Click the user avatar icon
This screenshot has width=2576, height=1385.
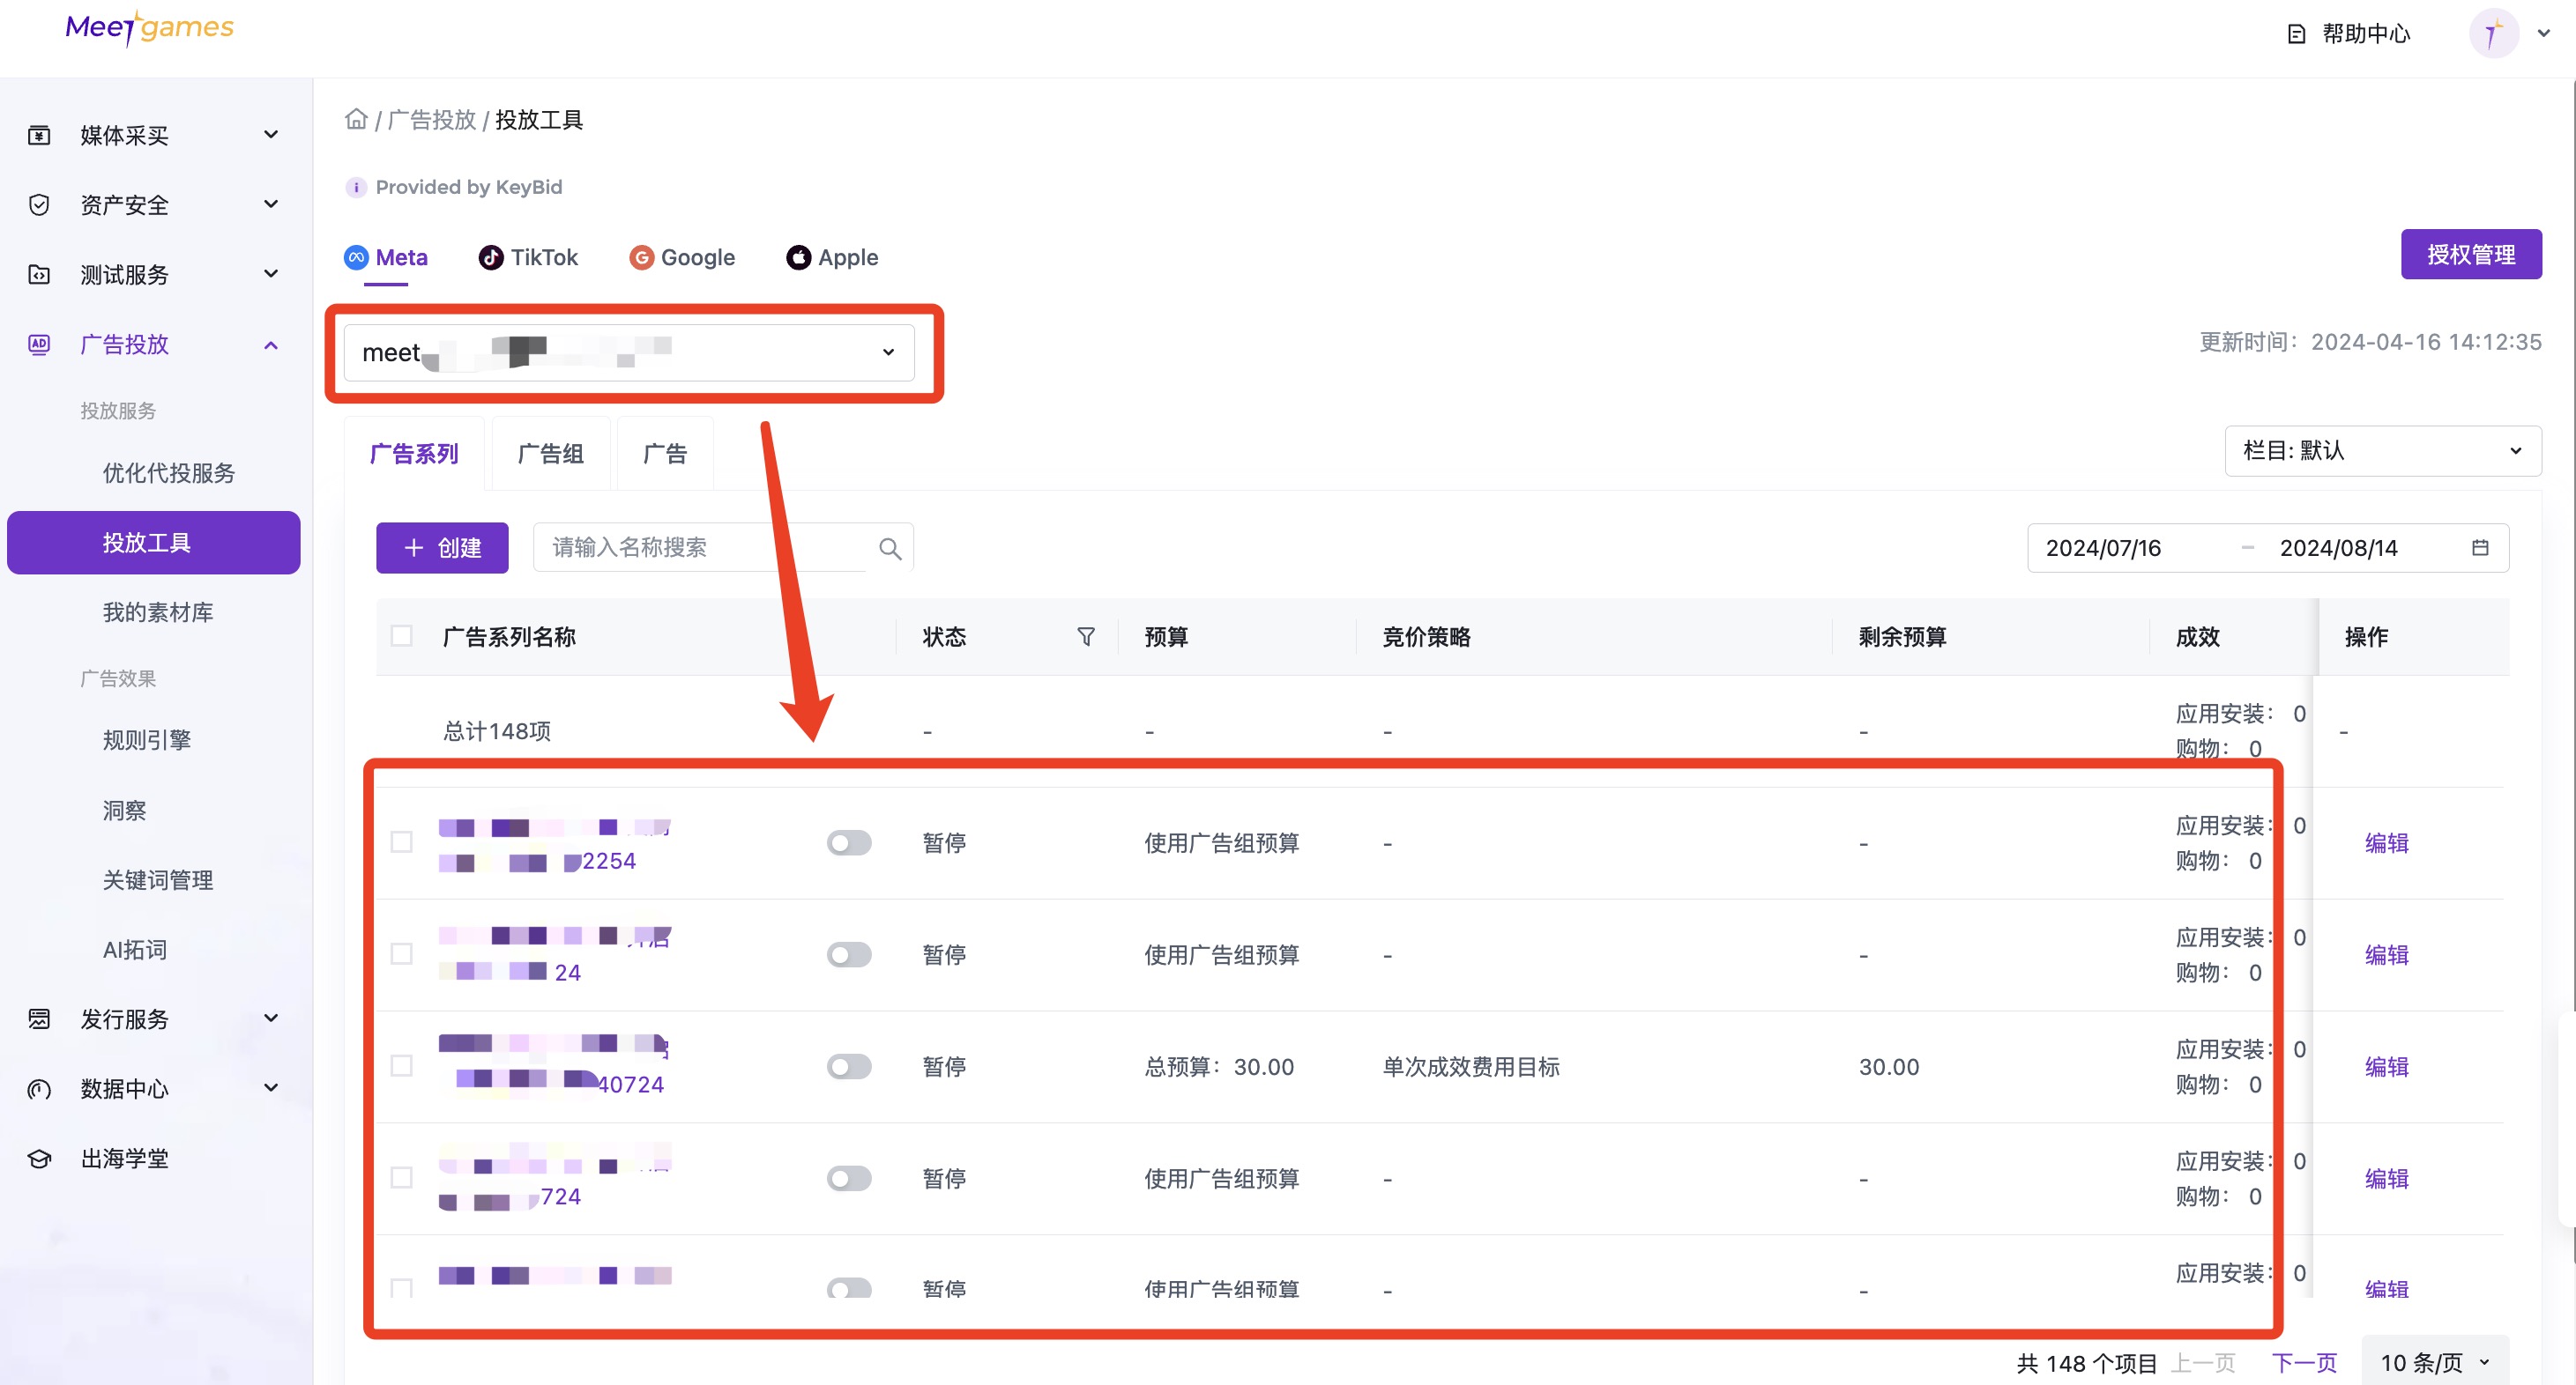point(2493,34)
